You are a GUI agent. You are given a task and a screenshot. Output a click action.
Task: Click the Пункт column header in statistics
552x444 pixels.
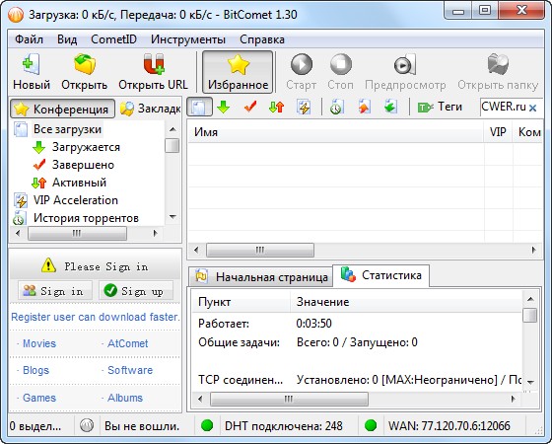pos(241,302)
